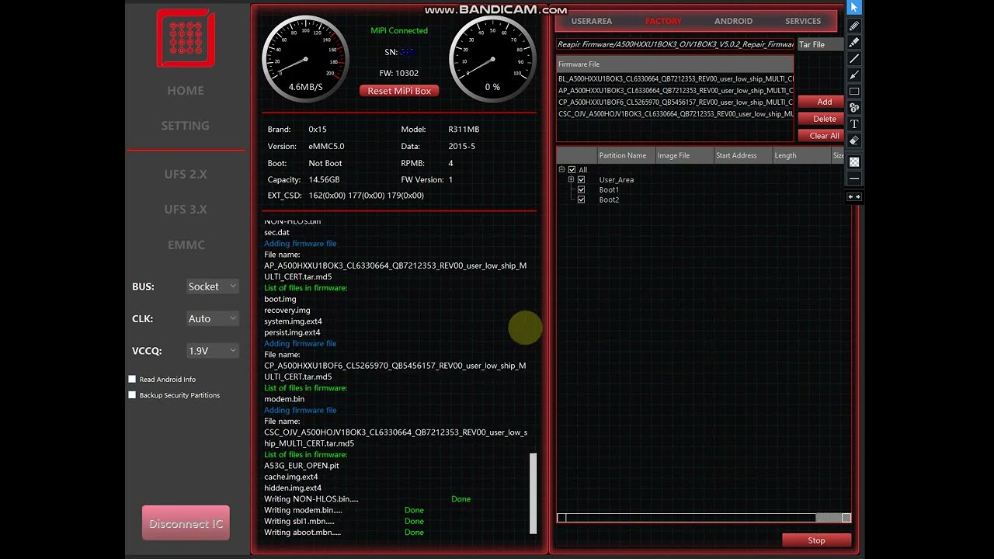Open the VCCQ 1.9V dropdown
Image resolution: width=994 pixels, height=559 pixels.
click(213, 351)
